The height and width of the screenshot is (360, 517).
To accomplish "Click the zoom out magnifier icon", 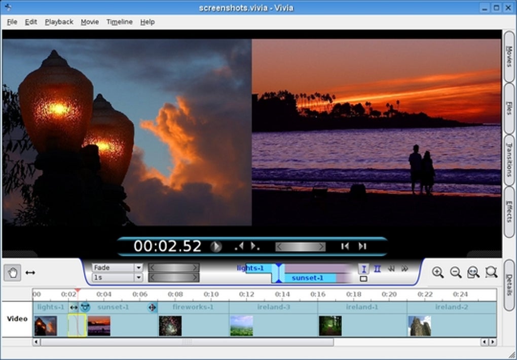I will click(456, 272).
